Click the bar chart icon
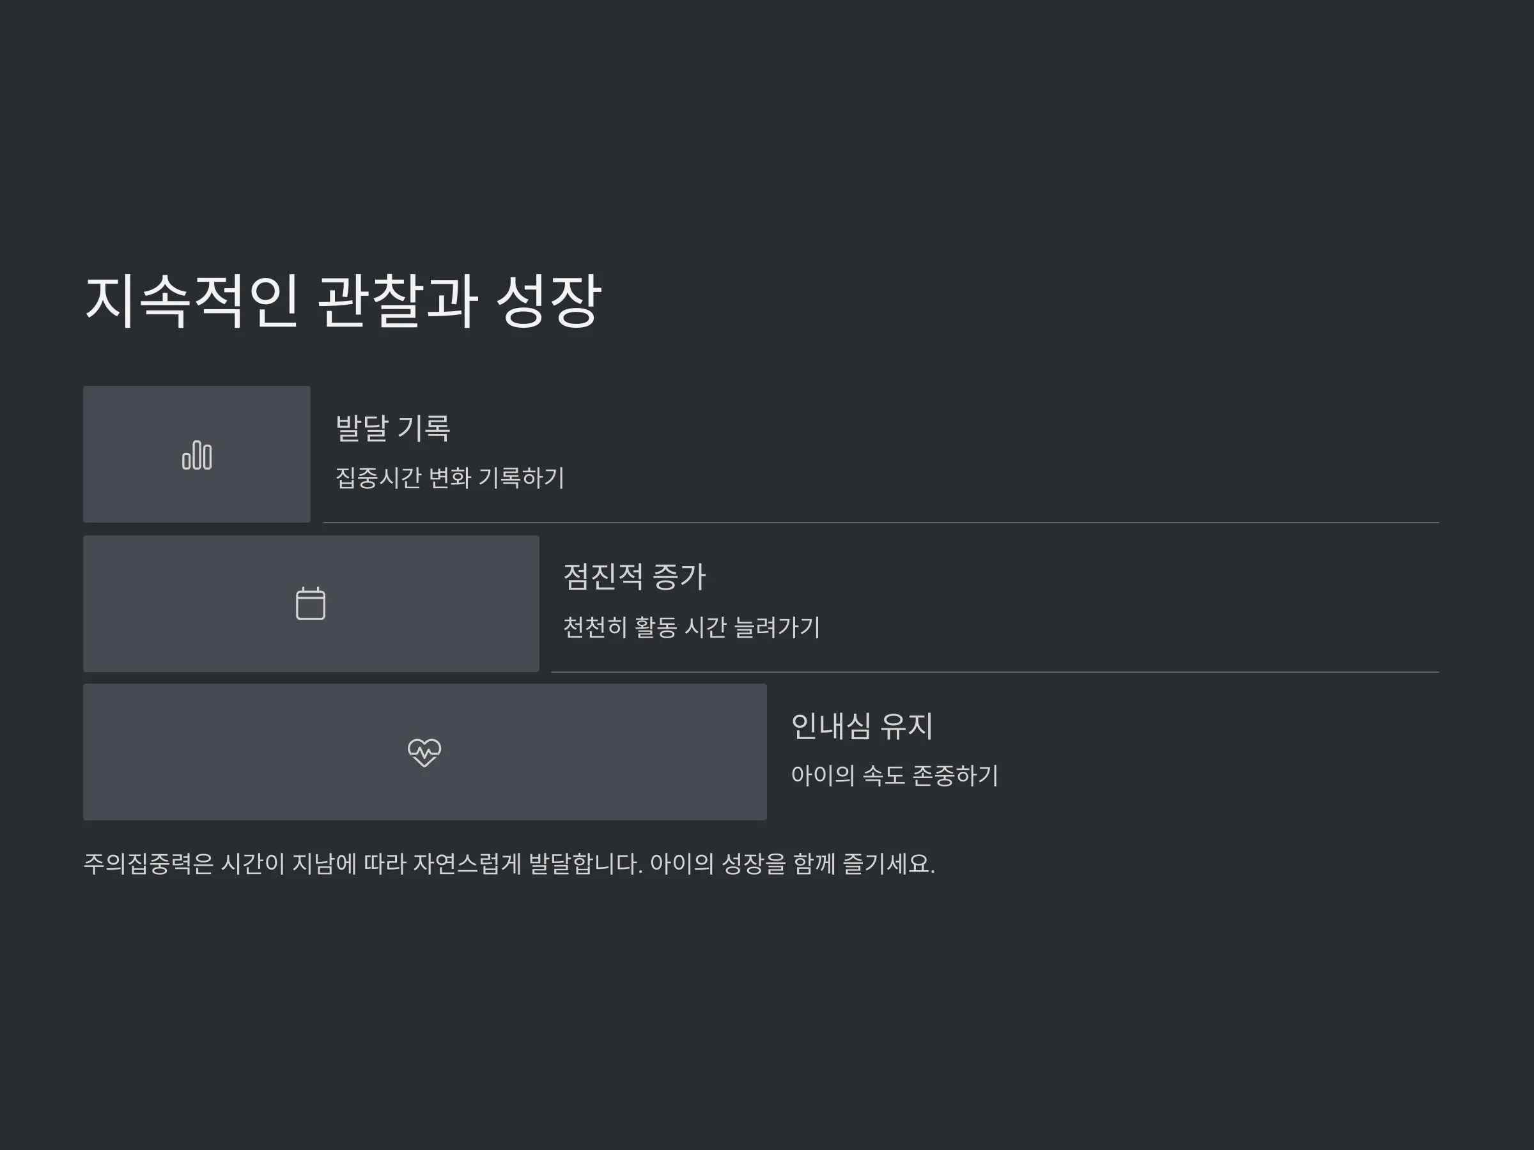The width and height of the screenshot is (1534, 1150). (x=197, y=455)
